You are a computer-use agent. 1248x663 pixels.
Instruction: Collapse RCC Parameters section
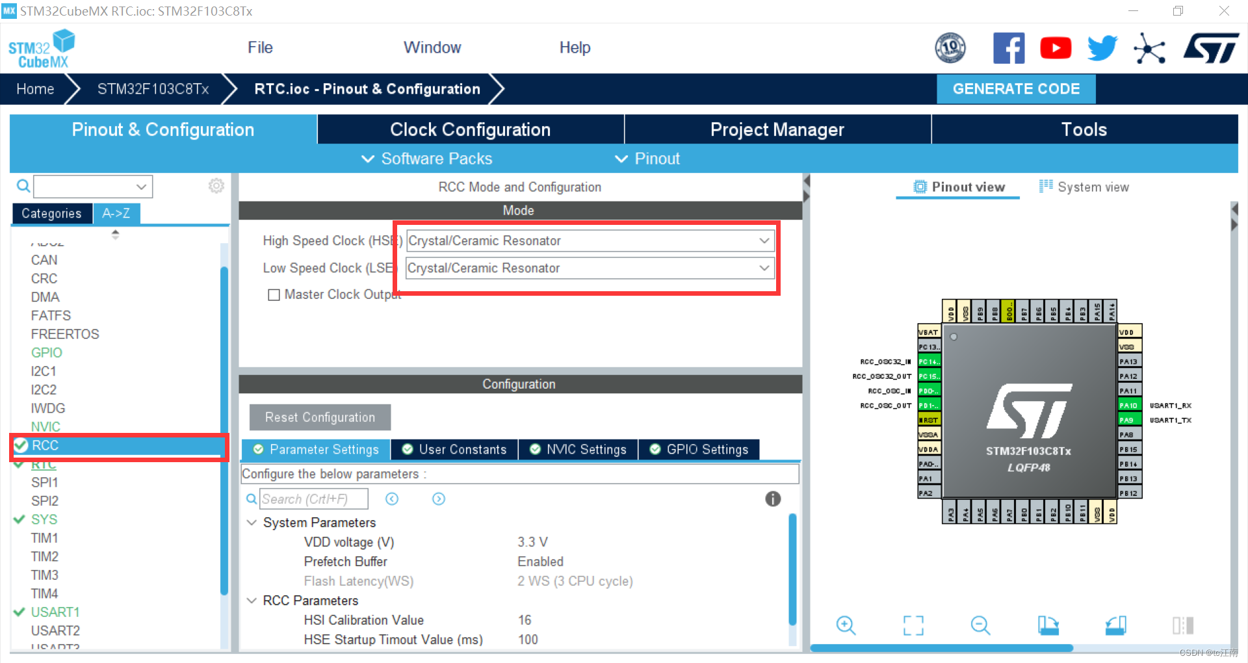252,601
